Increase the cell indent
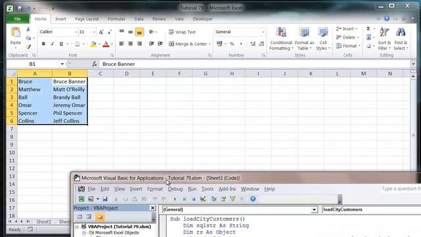 pyautogui.click(x=160, y=44)
